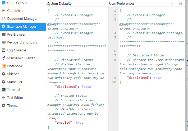The width and height of the screenshot is (188, 131).
Task: Click the undo arrow in User Preferences
Action: click(173, 4)
